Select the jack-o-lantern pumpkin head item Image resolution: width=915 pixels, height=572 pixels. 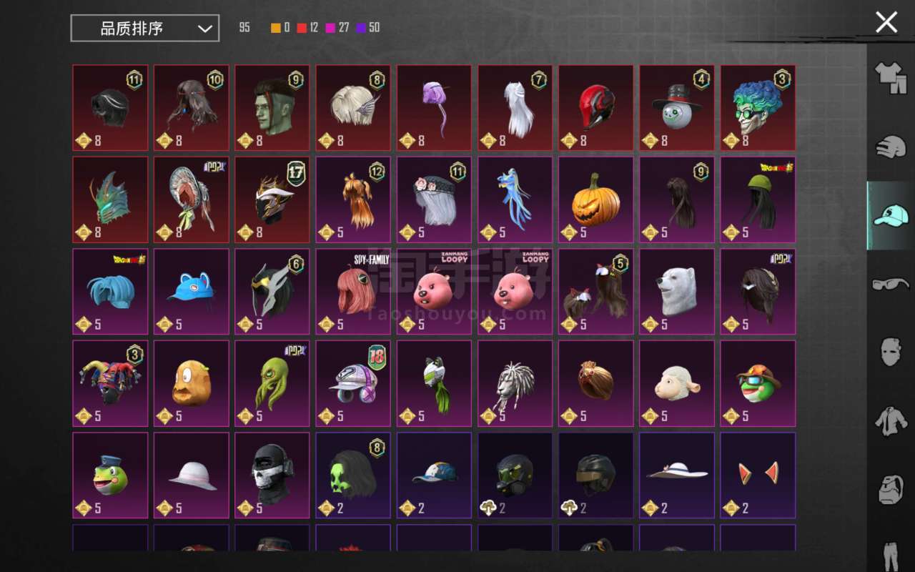coord(596,200)
